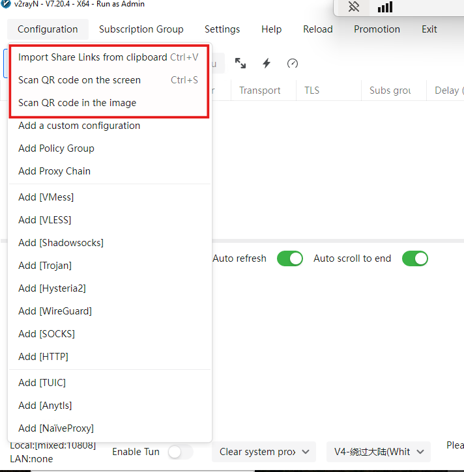Toggle the Auto refresh switch

click(290, 258)
